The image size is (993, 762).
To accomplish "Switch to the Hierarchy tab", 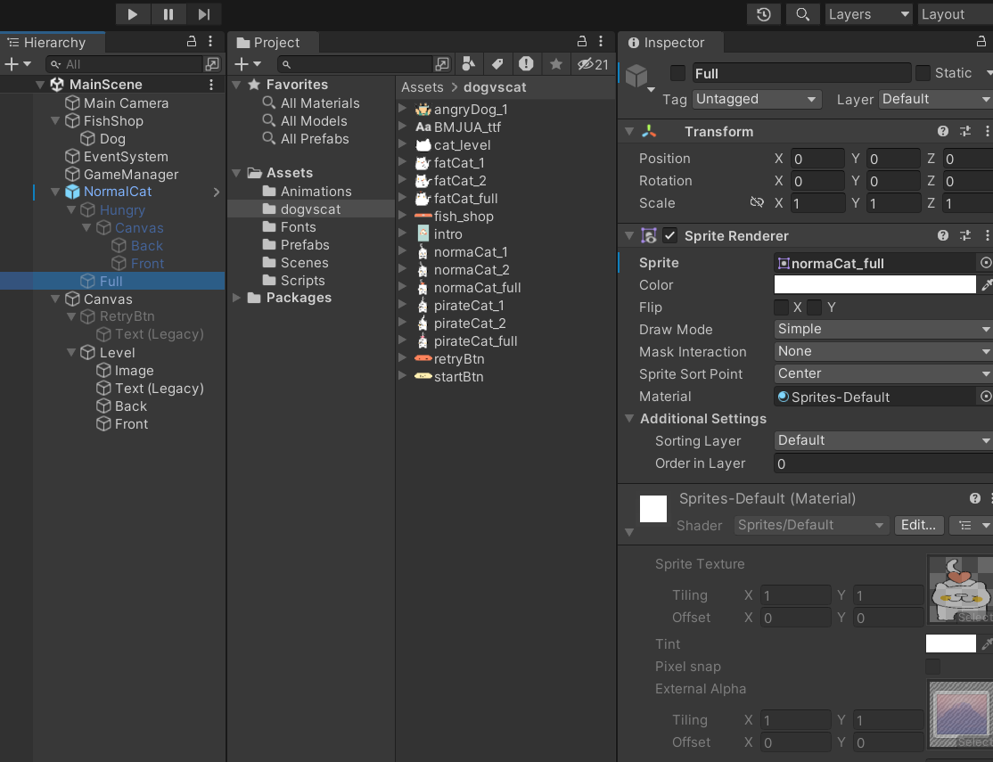I will (53, 43).
